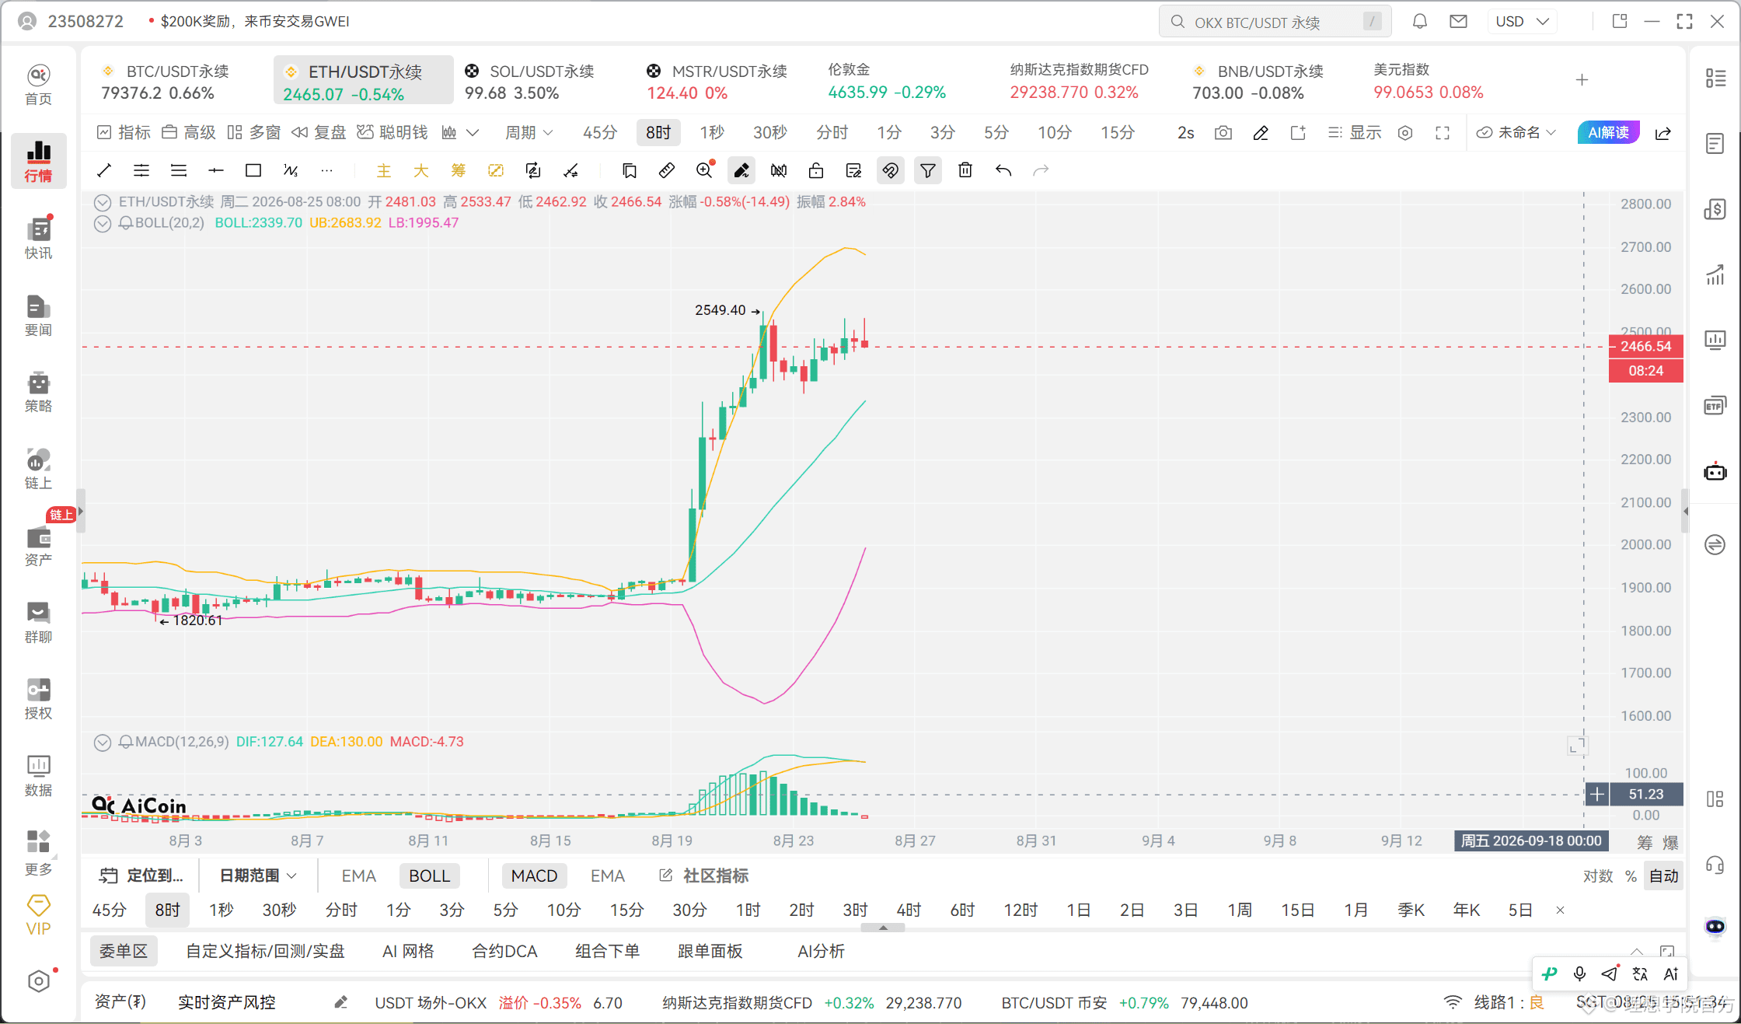Open the AI 网格 bottom tab
Image resolution: width=1741 pixels, height=1024 pixels.
pyautogui.click(x=408, y=952)
